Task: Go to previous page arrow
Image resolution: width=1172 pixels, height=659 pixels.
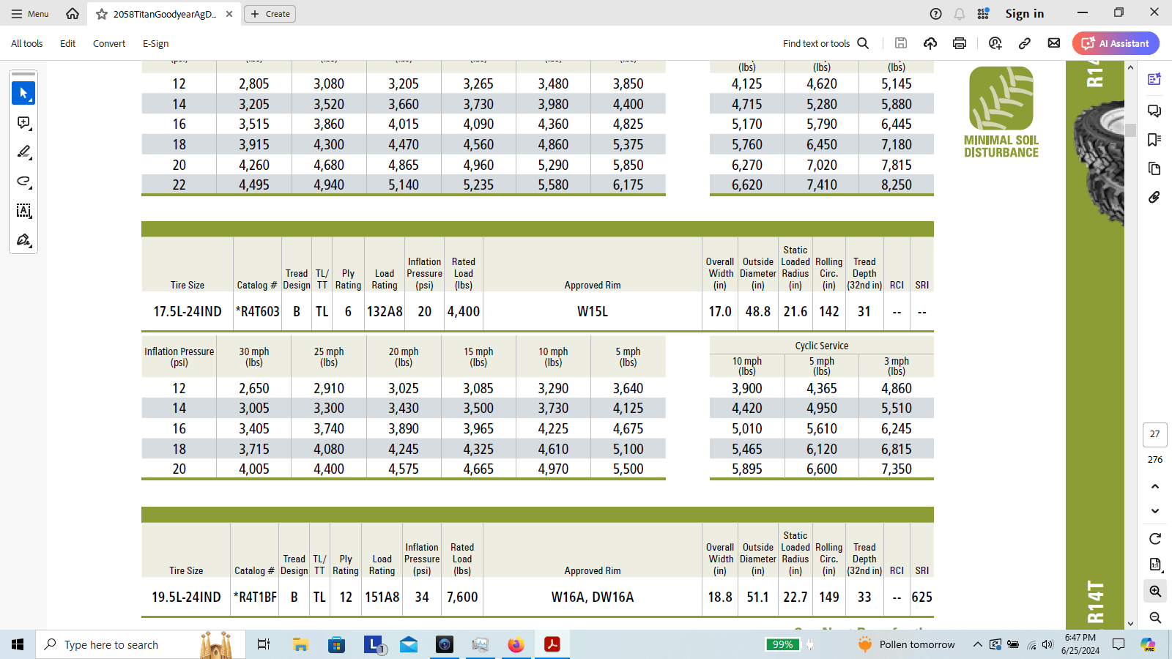Action: pyautogui.click(x=1155, y=486)
